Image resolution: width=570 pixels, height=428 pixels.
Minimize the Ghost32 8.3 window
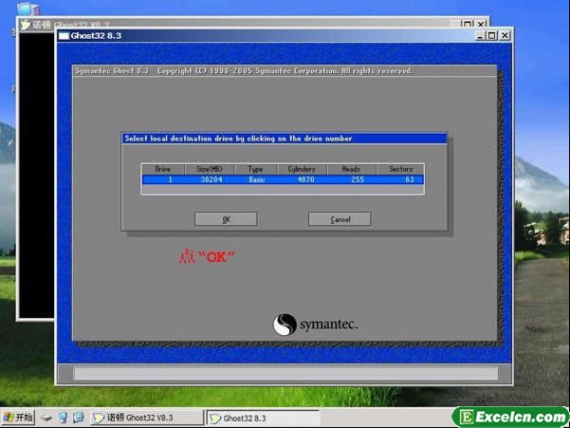coord(480,35)
